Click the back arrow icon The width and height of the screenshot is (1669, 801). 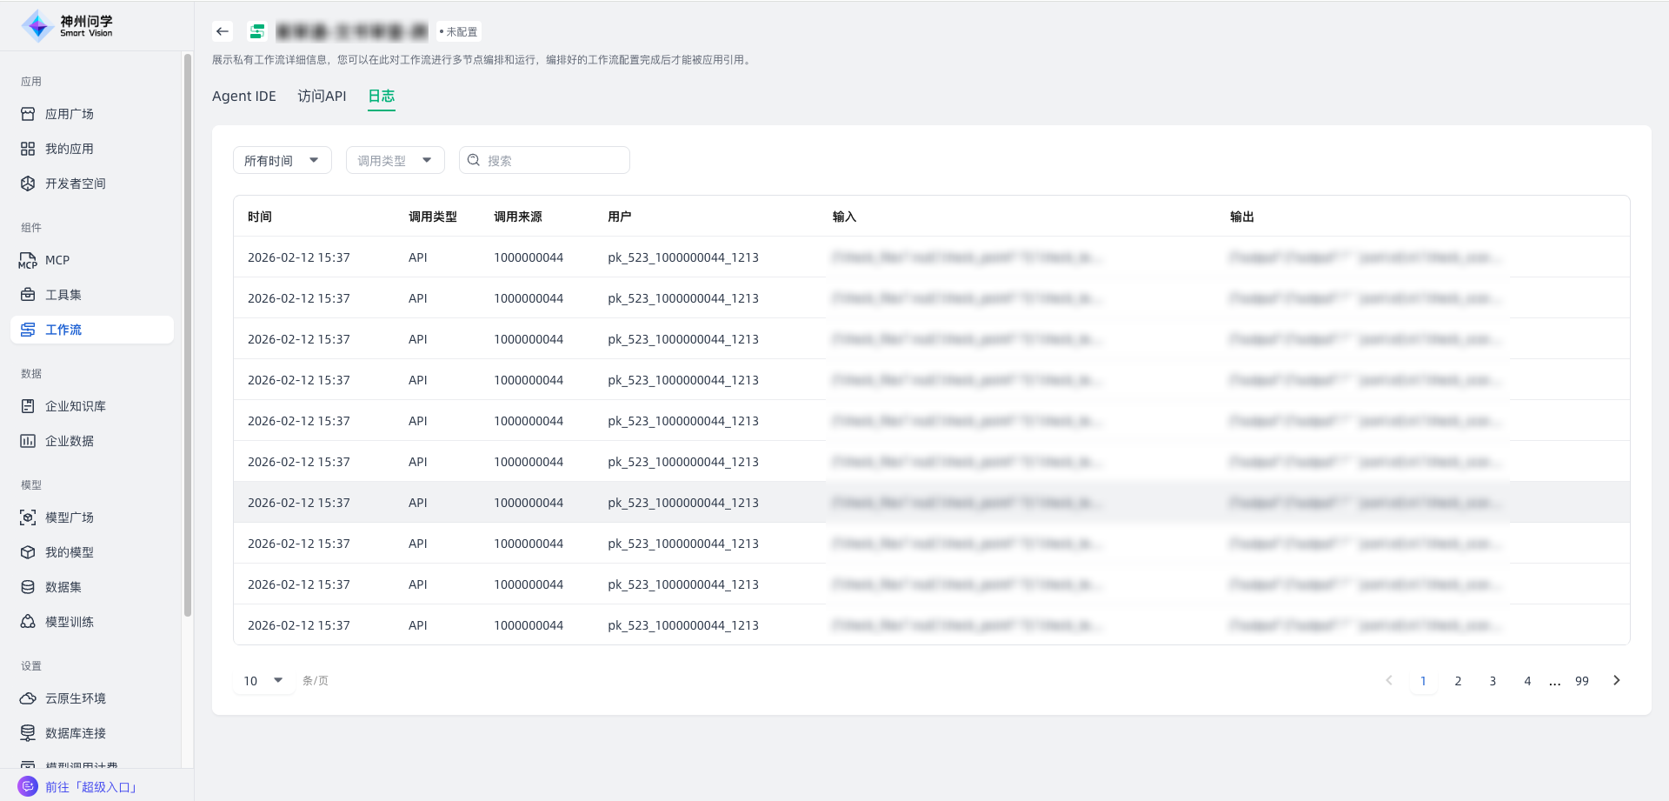pyautogui.click(x=223, y=31)
